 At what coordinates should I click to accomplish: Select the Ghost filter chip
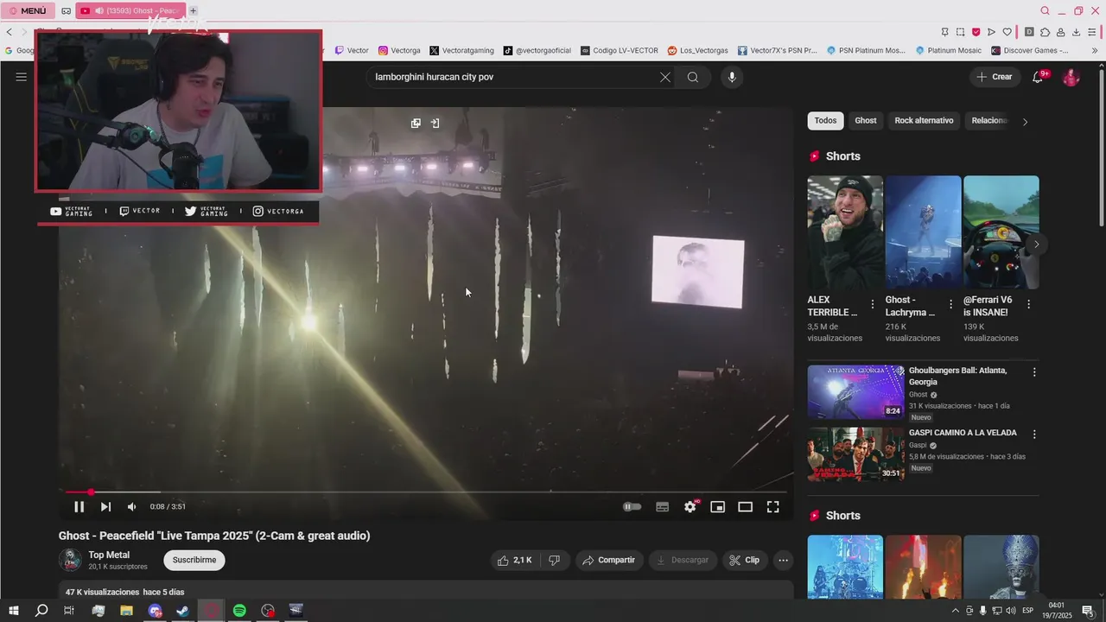(866, 120)
